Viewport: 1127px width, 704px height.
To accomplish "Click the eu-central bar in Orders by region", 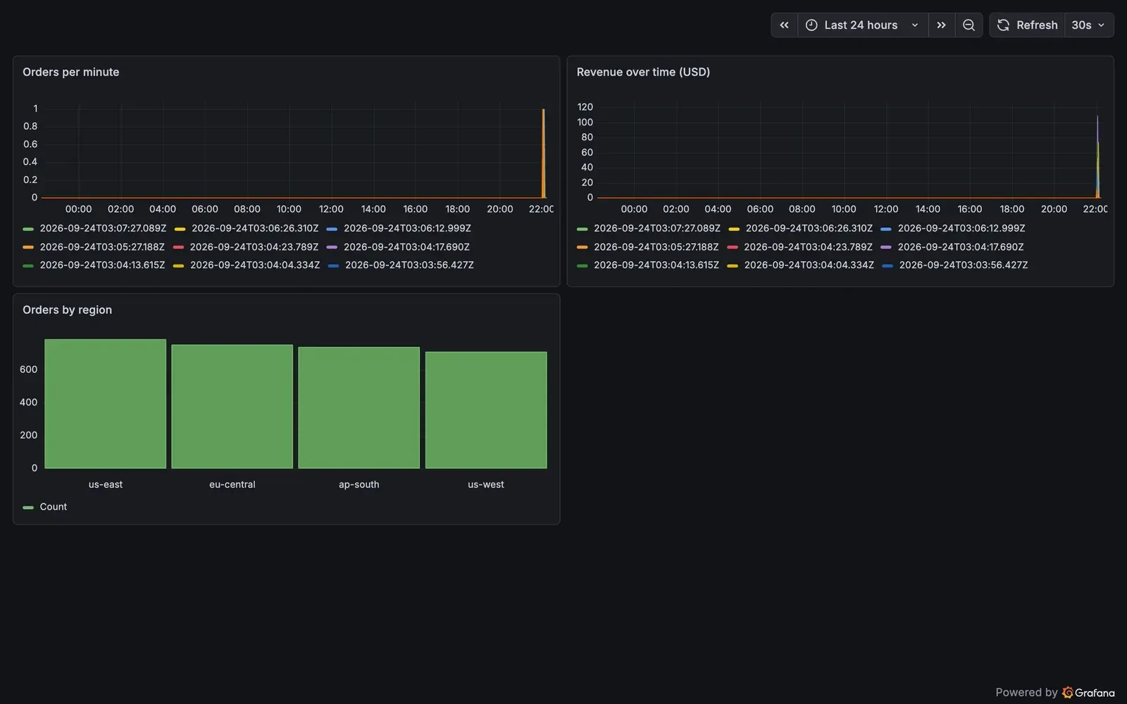I will point(232,406).
